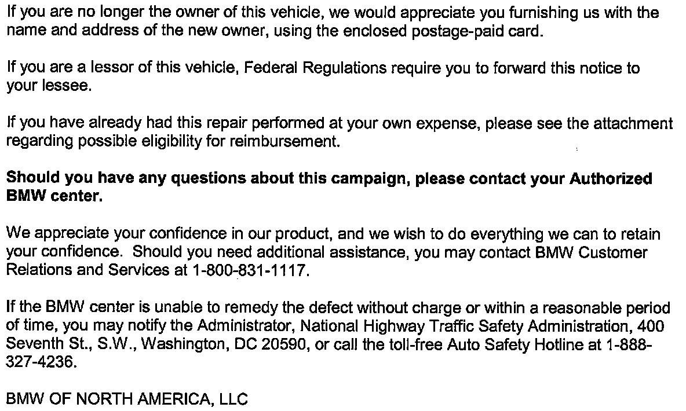Click the bold word "Authorized"
This screenshot has height=411, width=686.
pos(611,178)
